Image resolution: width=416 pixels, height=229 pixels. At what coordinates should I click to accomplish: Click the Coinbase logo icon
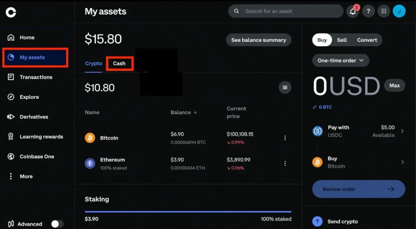pos(11,13)
